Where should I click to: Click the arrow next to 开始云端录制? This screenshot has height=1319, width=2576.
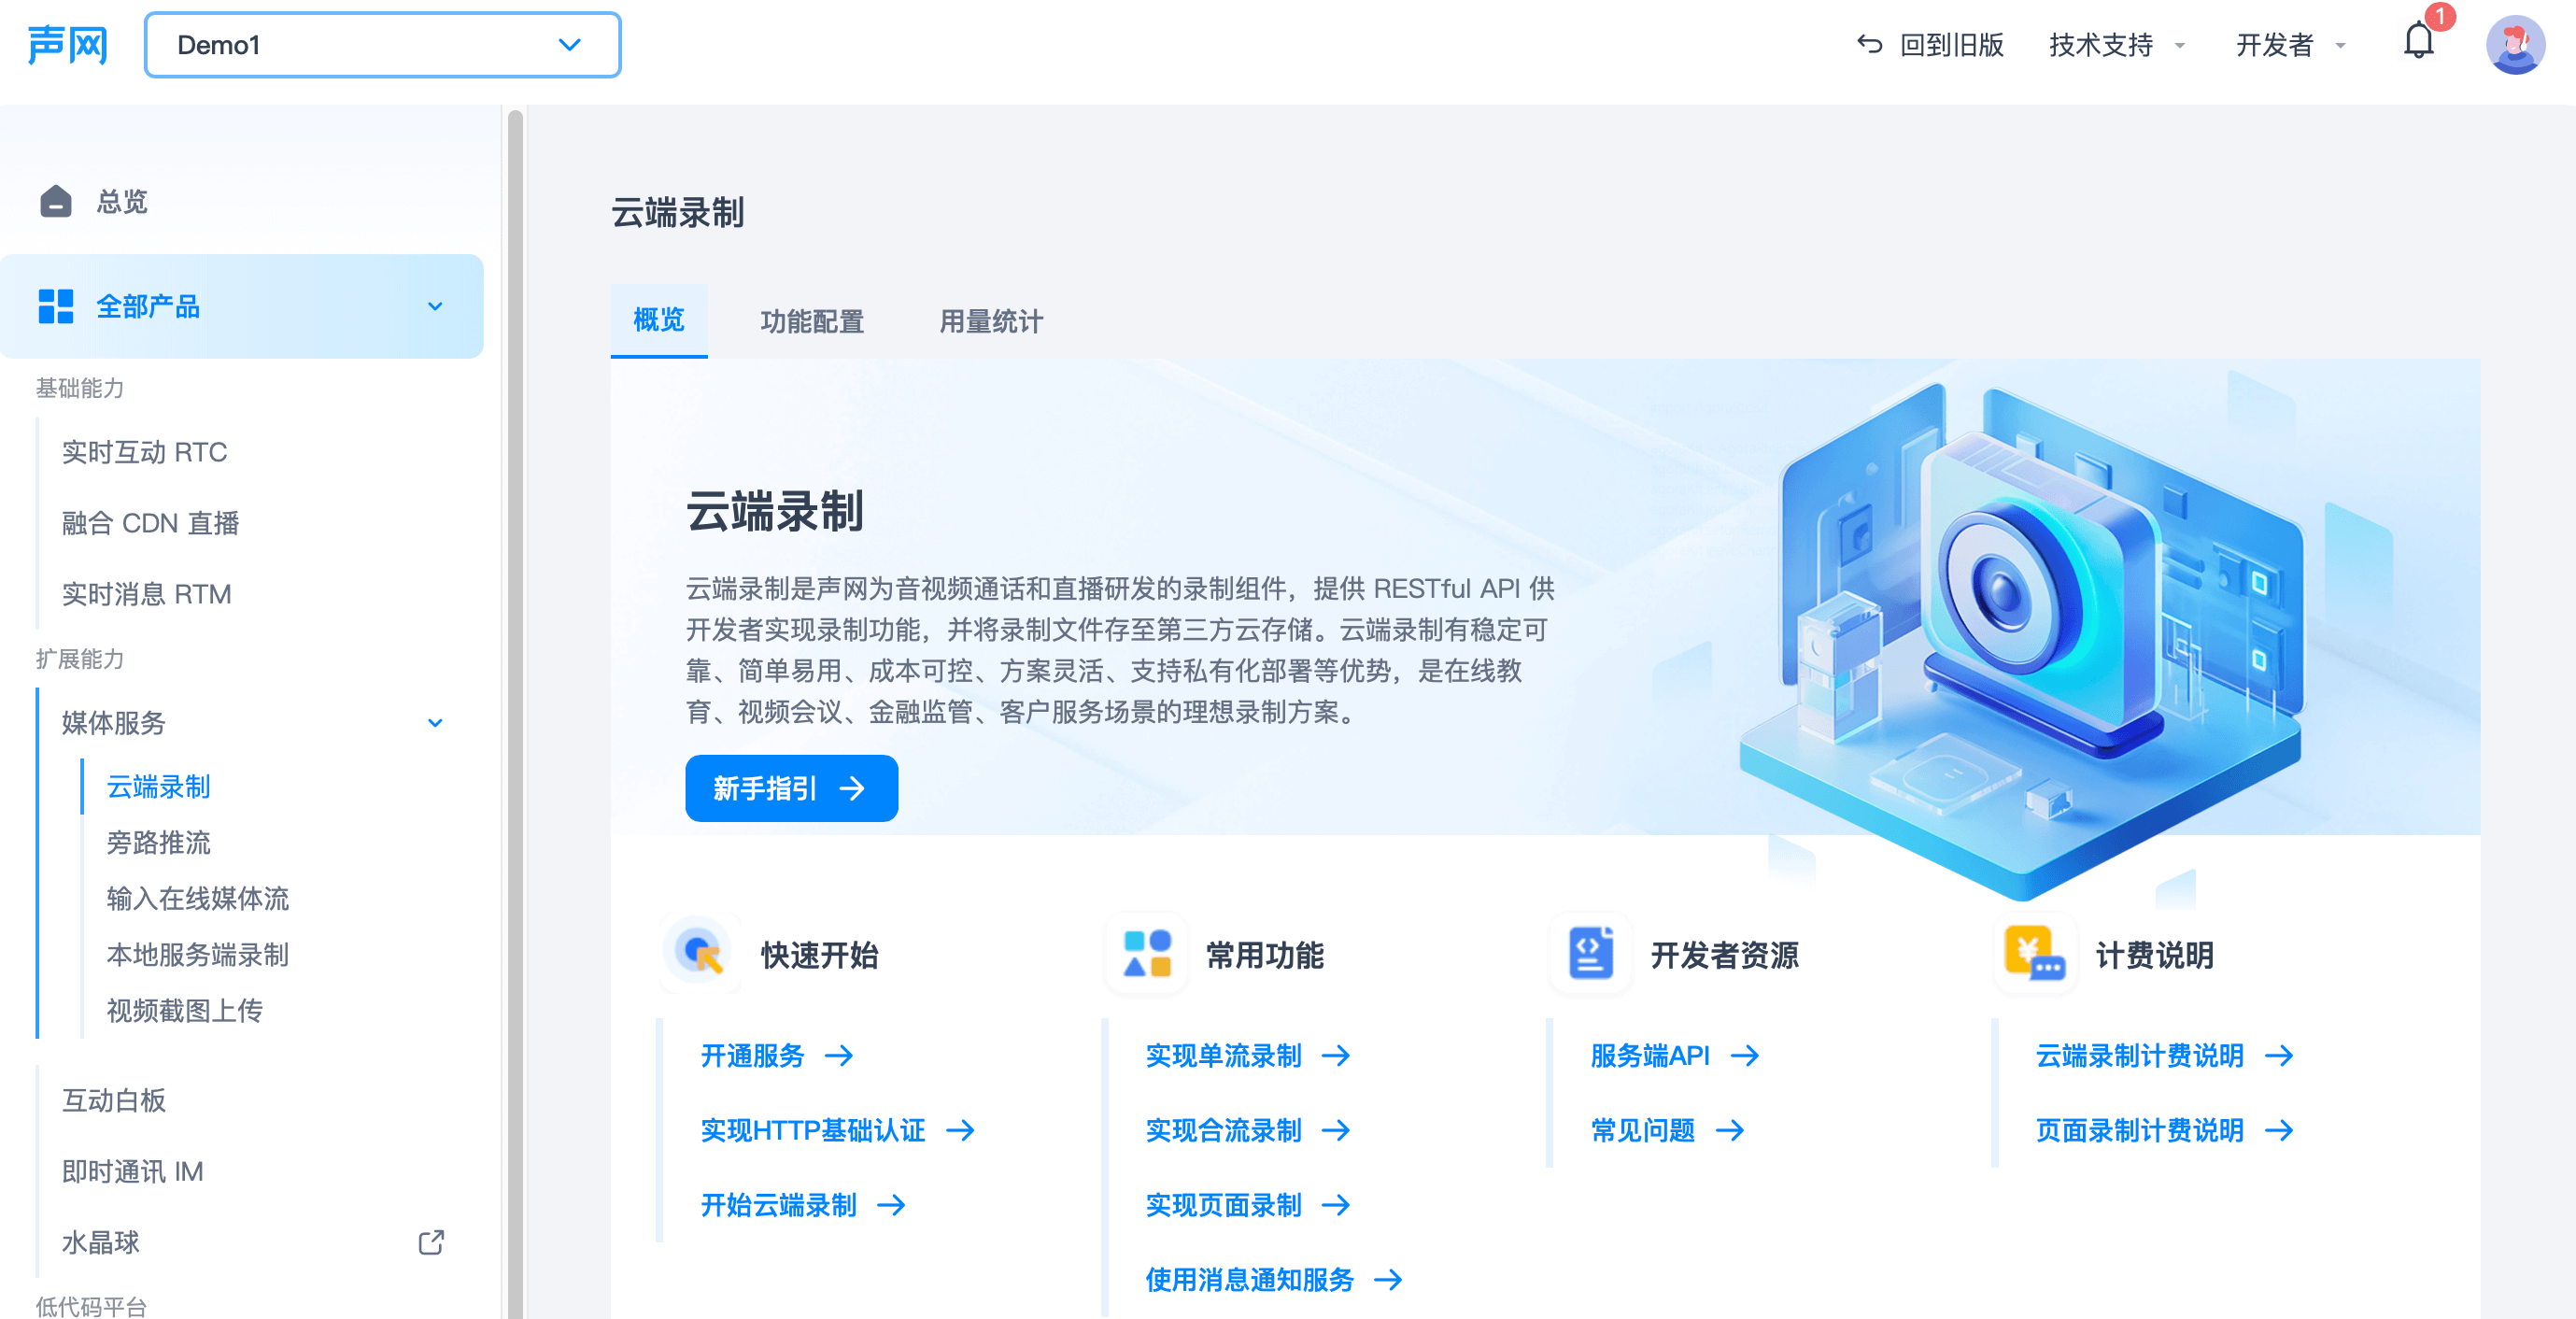point(892,1205)
